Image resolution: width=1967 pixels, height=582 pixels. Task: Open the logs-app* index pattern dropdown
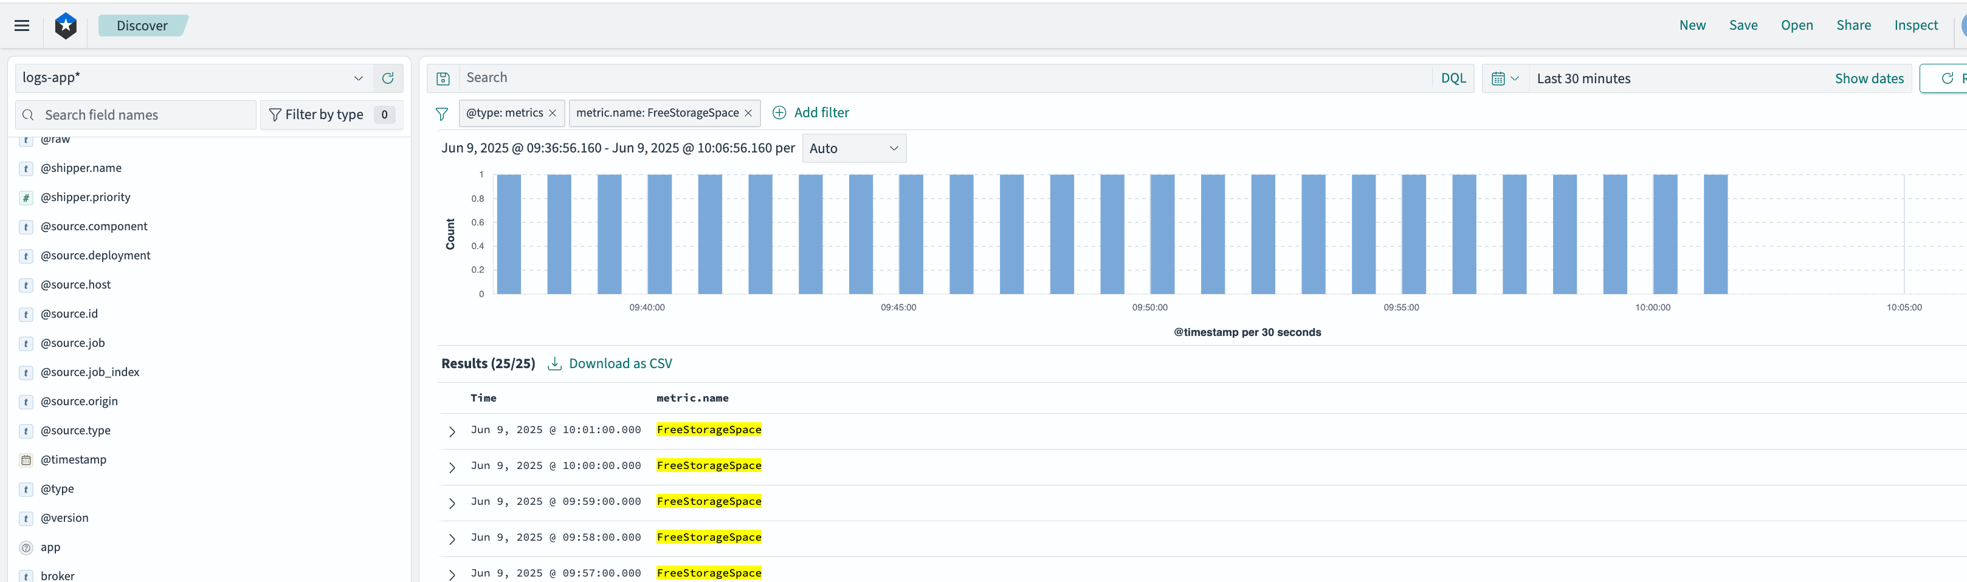[195, 78]
